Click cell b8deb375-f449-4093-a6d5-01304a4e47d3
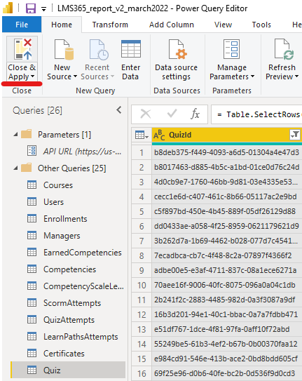The image size is (302, 381). [227, 152]
